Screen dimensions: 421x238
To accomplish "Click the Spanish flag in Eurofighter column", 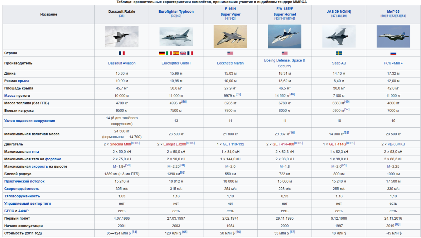I will [176, 53].
